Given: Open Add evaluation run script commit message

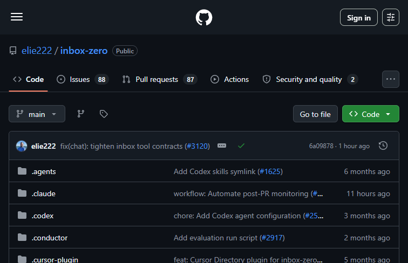Looking at the screenshot, I should [x=215, y=238].
